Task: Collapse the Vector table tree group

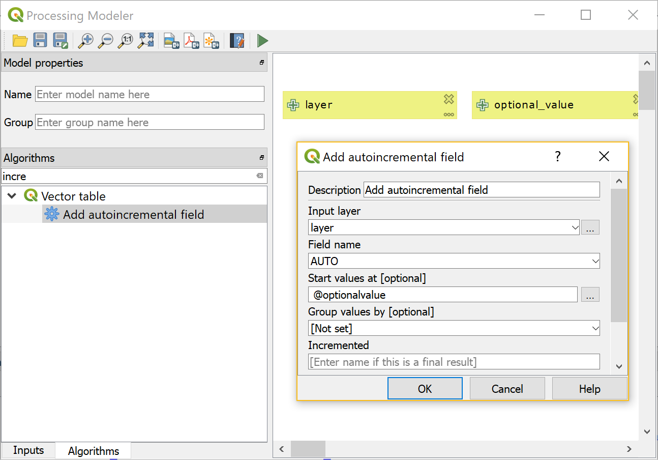Action: pyautogui.click(x=12, y=196)
